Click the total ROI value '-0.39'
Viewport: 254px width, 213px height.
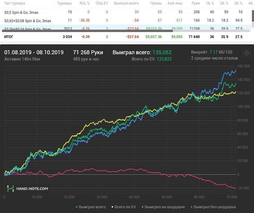click(85, 37)
